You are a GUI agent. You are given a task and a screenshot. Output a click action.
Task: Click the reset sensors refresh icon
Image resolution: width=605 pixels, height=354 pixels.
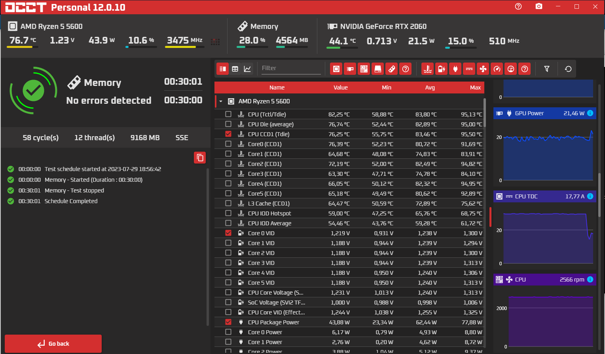(x=568, y=69)
